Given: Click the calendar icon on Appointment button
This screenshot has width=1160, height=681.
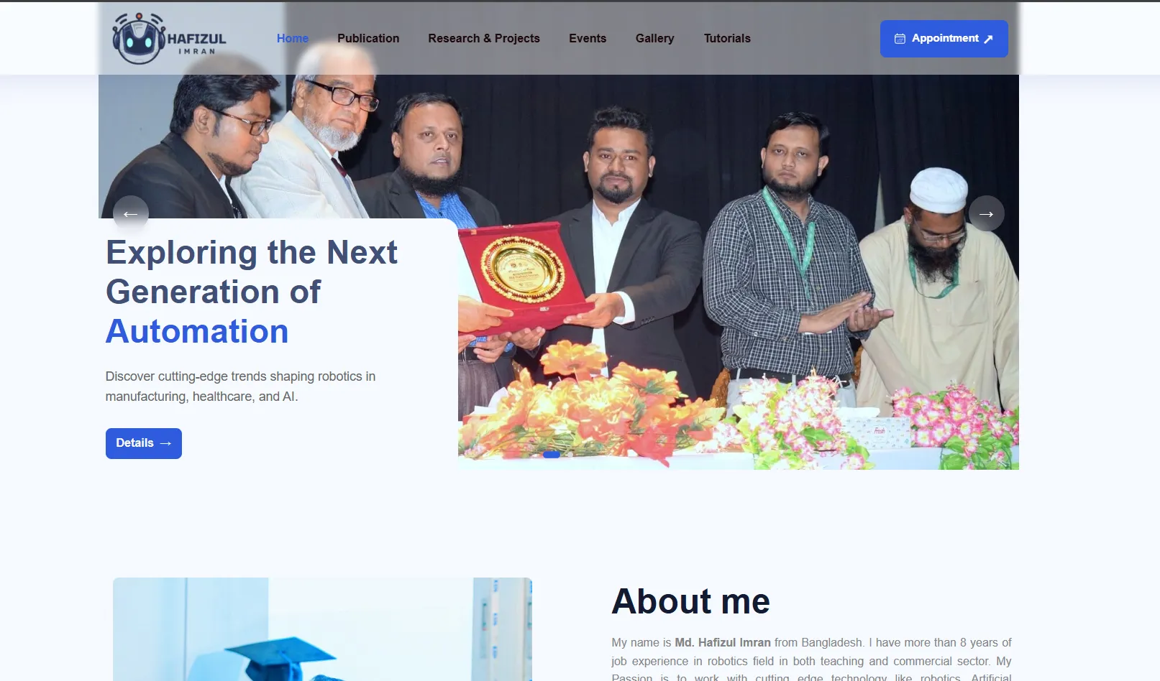Looking at the screenshot, I should (x=900, y=39).
